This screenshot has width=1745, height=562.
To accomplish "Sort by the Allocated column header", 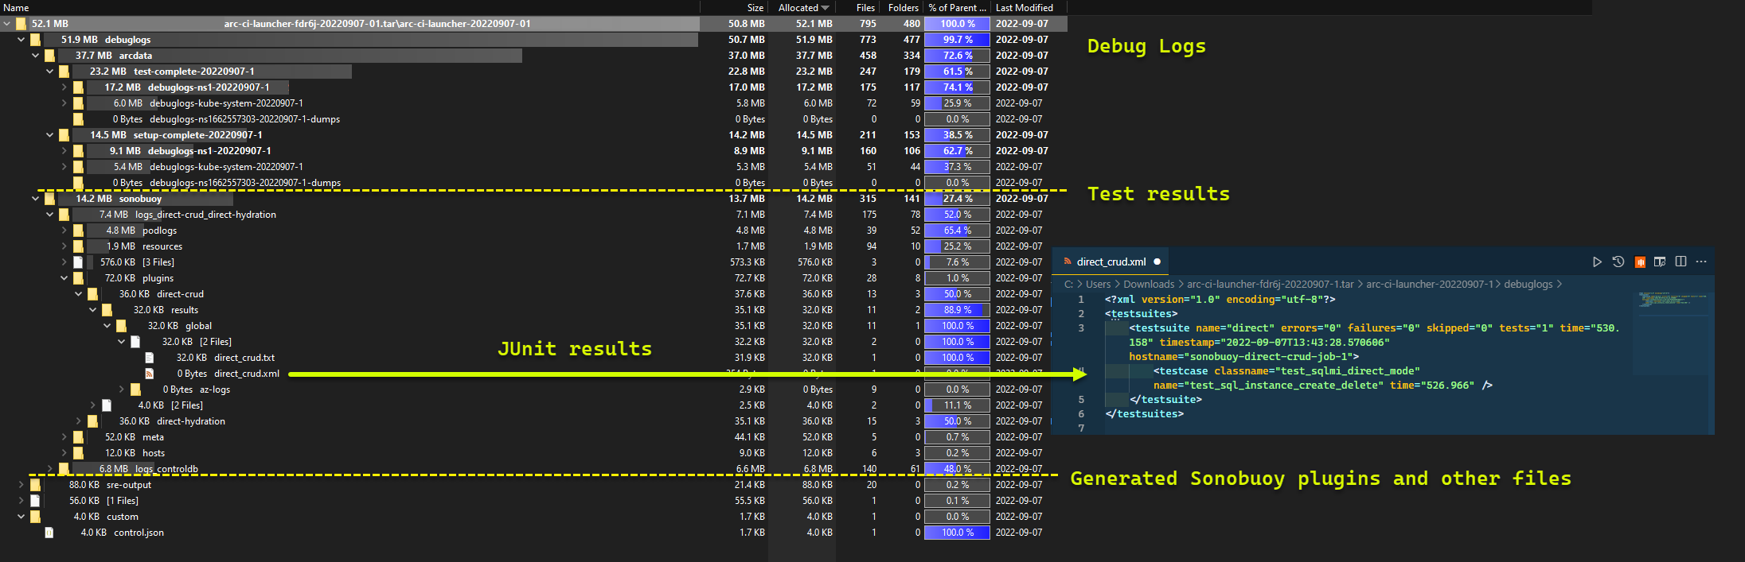I will tap(802, 8).
